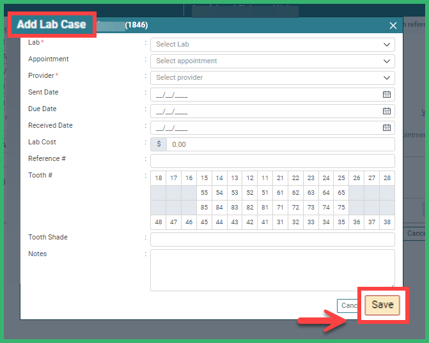Choose primary tooth 54
This screenshot has height=343, width=429.
coord(219,193)
